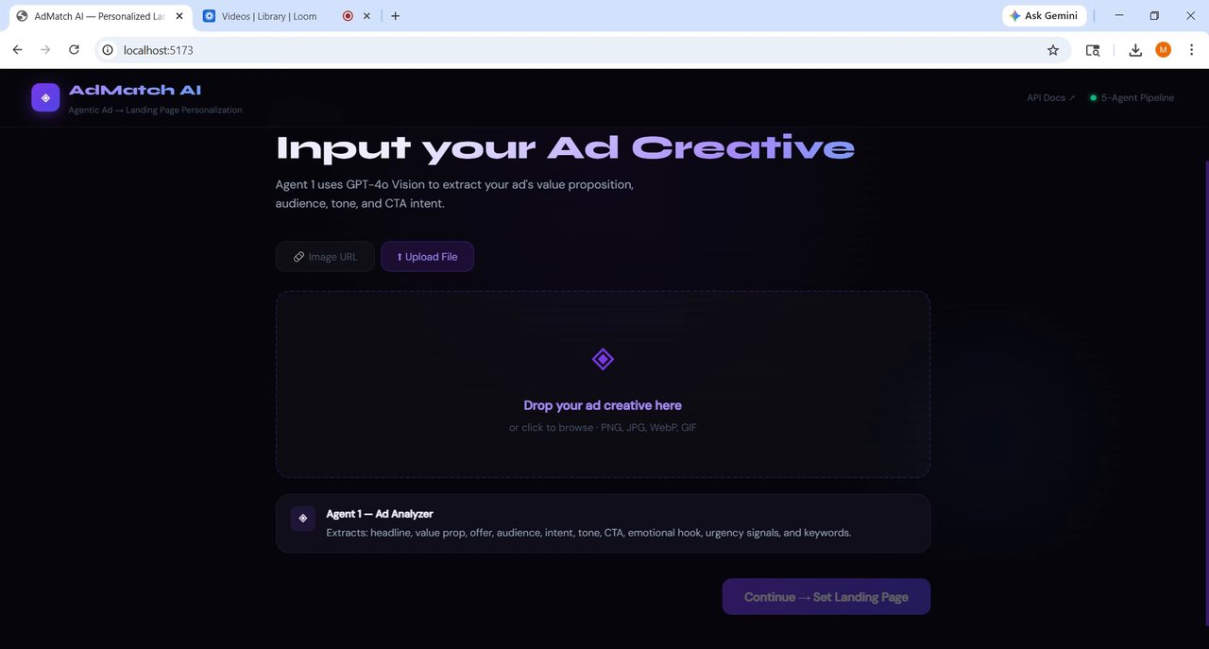Viewport: 1209px width, 649px height.
Task: Open the Chrome downloads icon
Action: 1135,50
